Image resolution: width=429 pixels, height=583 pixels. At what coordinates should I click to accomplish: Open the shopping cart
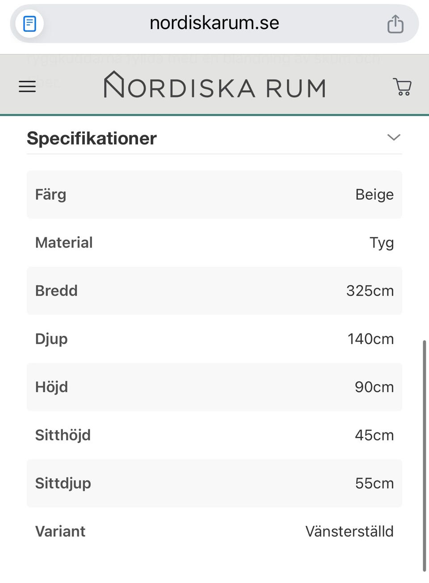[402, 87]
